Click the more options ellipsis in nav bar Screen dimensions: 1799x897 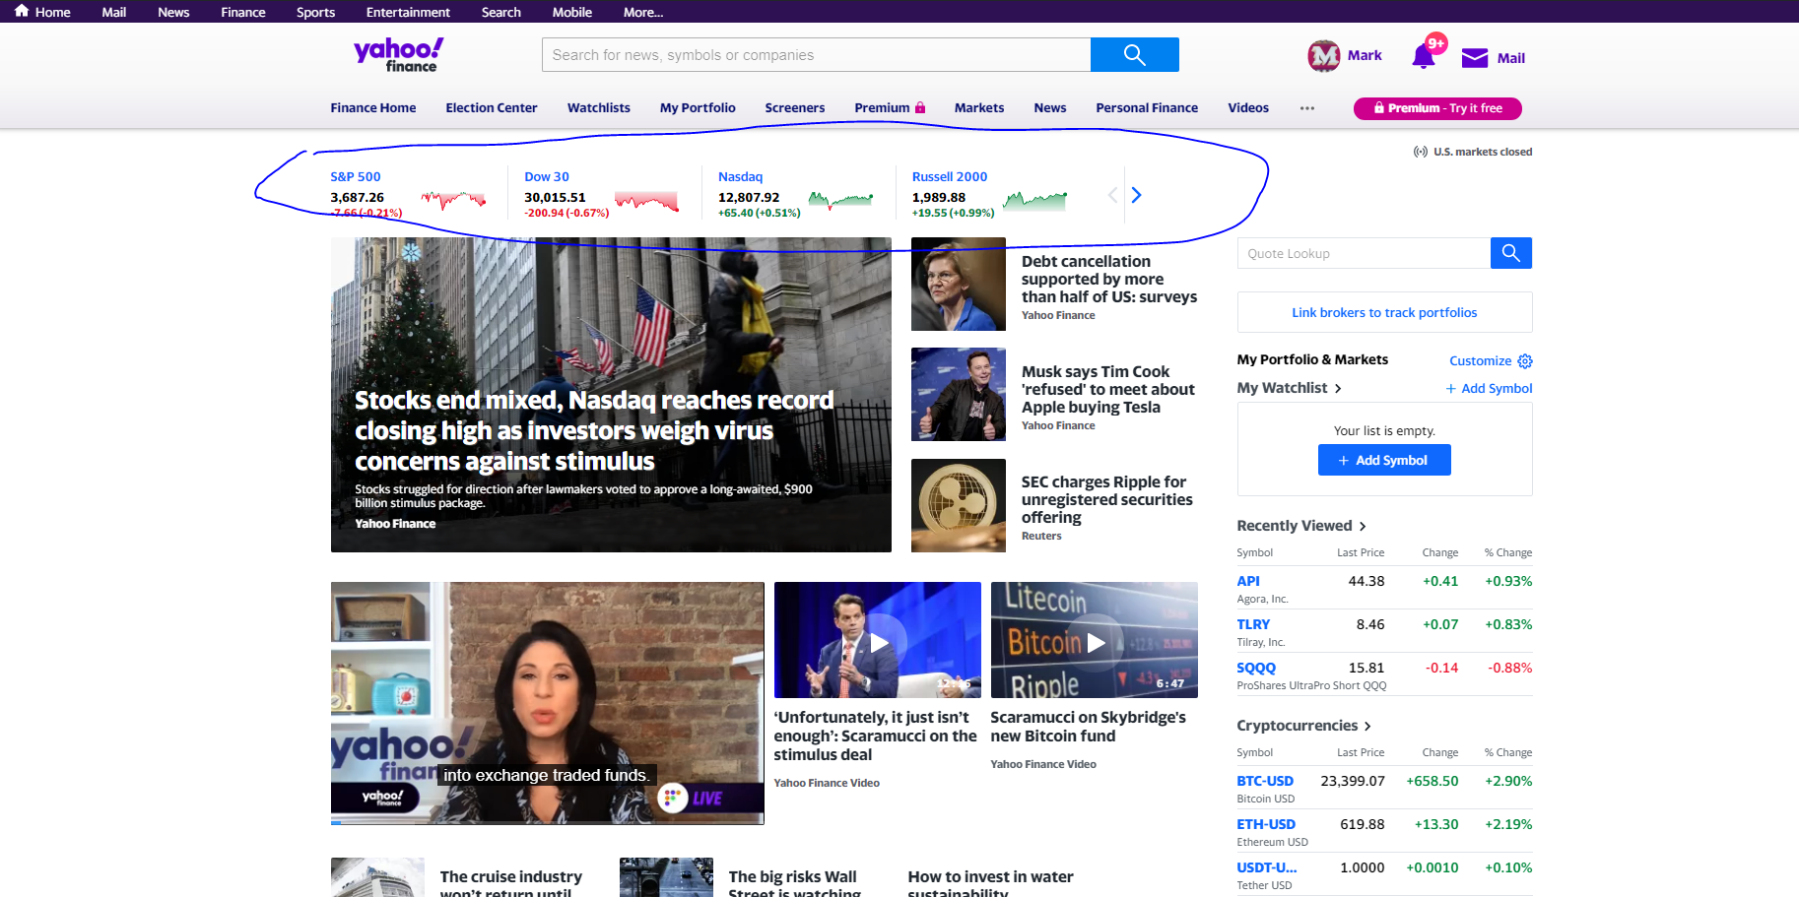point(1307,108)
